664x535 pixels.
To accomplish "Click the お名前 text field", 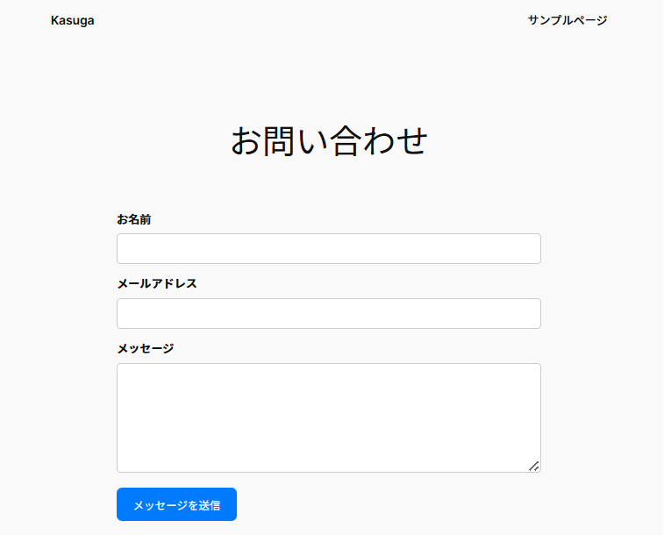I will (x=328, y=248).
